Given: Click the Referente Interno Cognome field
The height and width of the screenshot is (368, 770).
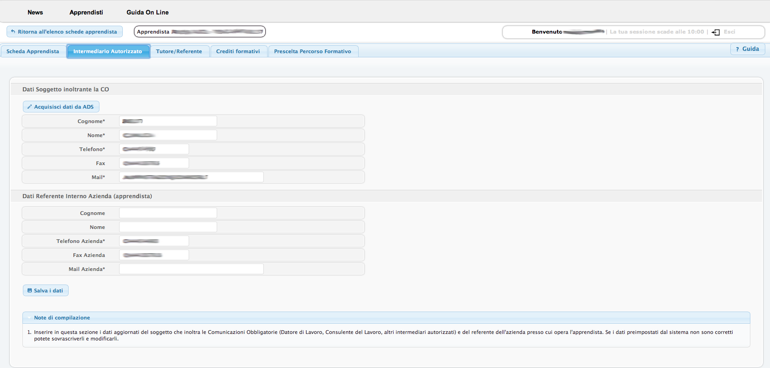Looking at the screenshot, I should [x=168, y=213].
